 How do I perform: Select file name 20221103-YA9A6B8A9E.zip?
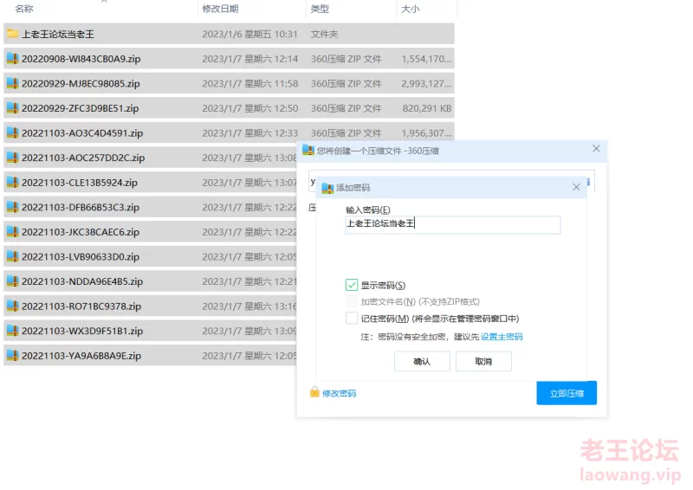(81, 356)
